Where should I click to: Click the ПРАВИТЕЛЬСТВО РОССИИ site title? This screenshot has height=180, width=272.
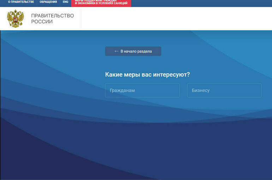[52, 19]
